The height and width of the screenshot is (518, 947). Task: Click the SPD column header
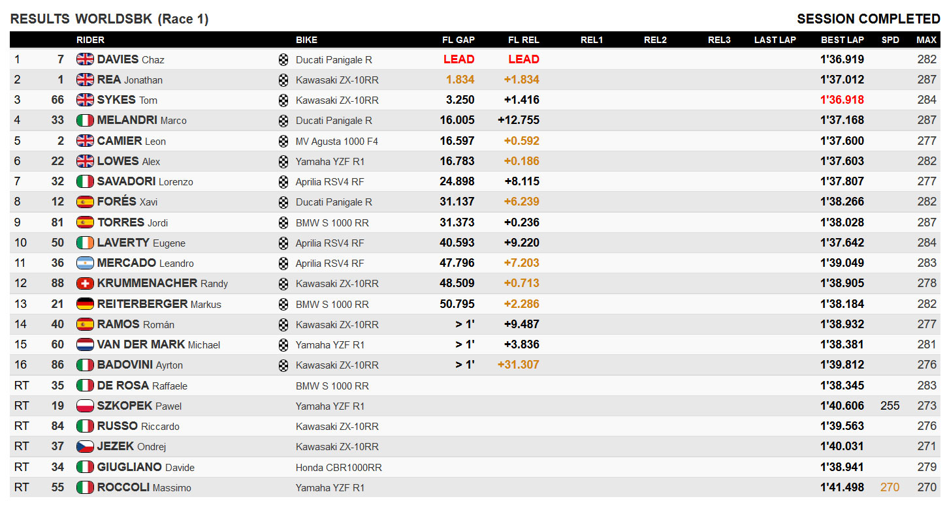pos(890,40)
